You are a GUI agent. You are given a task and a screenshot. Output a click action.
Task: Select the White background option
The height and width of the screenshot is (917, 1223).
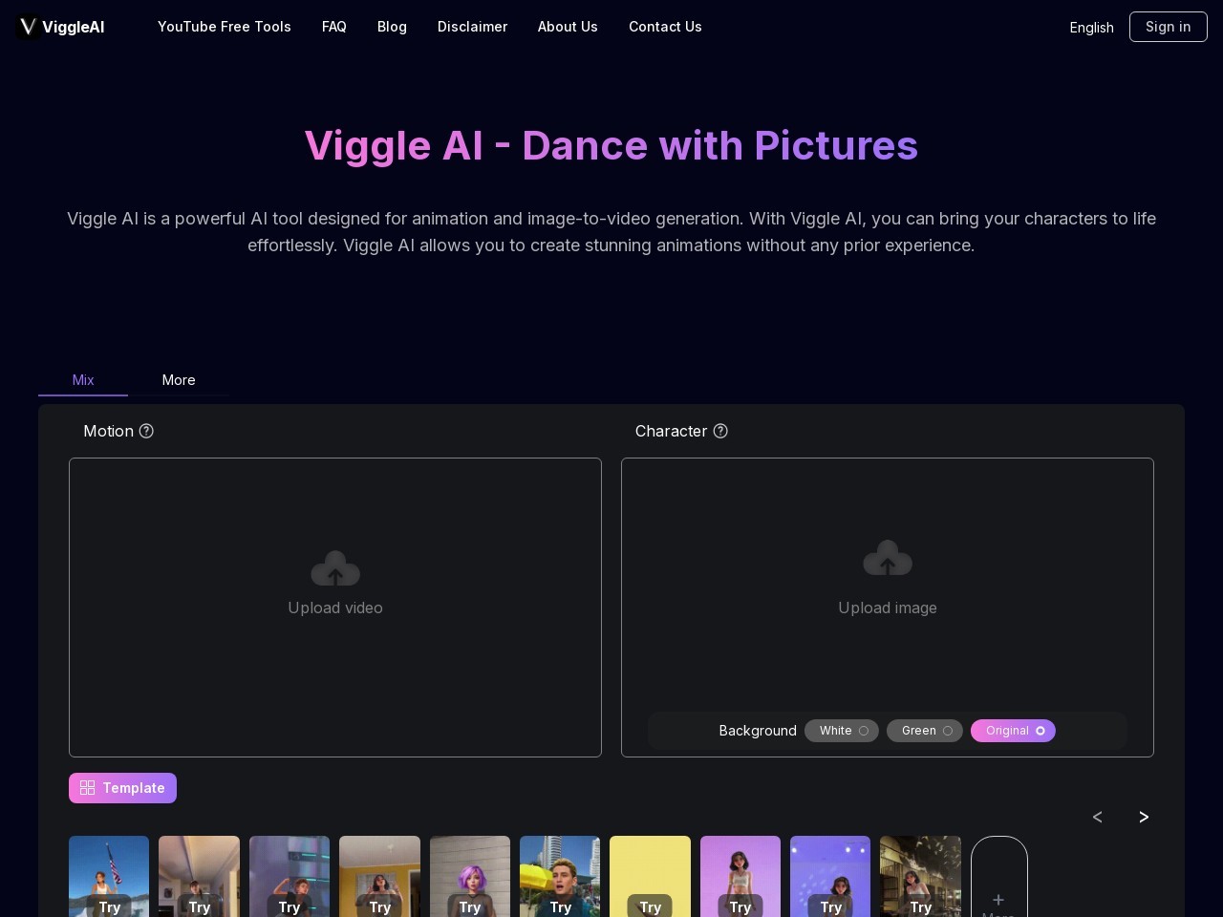[x=841, y=731]
